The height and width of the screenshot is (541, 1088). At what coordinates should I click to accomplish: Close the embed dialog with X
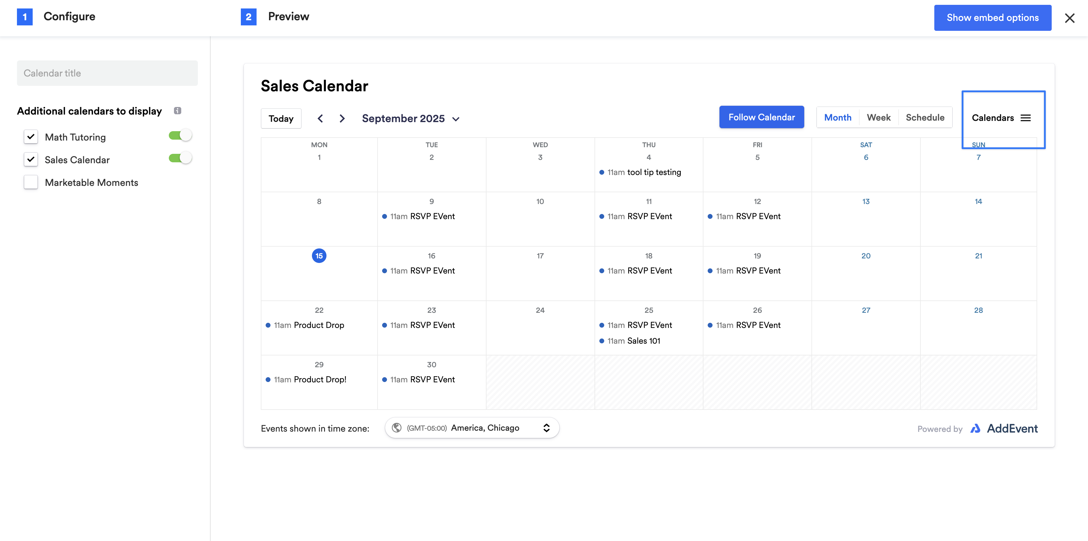(x=1070, y=18)
